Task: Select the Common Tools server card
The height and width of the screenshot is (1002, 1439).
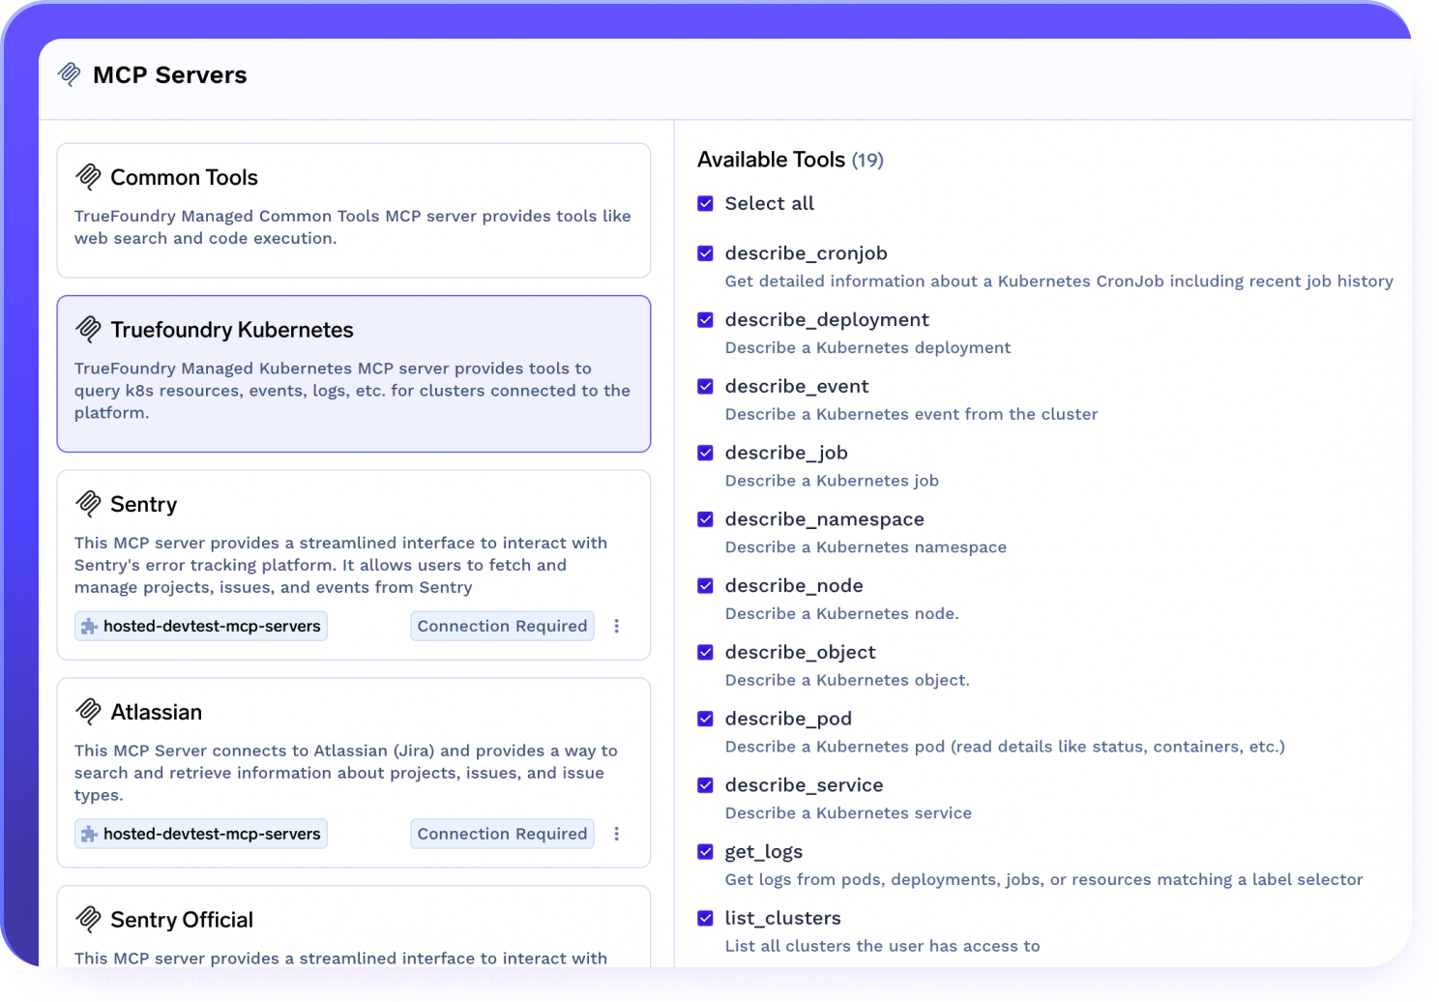Action: tap(354, 210)
